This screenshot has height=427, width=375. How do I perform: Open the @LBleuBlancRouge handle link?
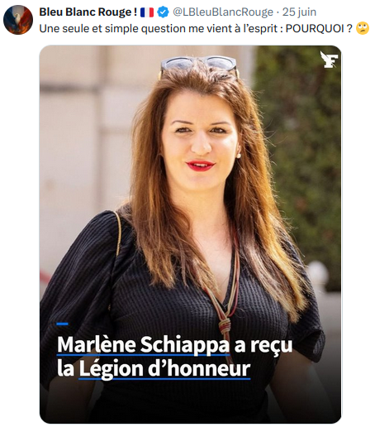pos(223,12)
